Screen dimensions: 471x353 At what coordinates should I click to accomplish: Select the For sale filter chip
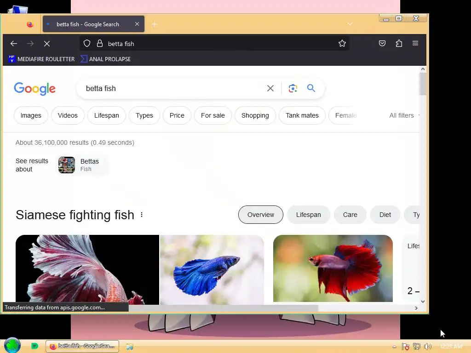[213, 115]
